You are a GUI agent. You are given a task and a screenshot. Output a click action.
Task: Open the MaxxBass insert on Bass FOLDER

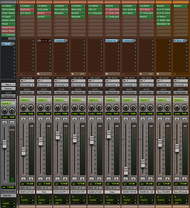[x=163, y=24]
